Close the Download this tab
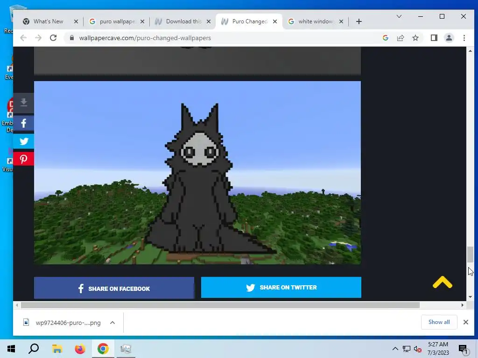 [x=209, y=21]
